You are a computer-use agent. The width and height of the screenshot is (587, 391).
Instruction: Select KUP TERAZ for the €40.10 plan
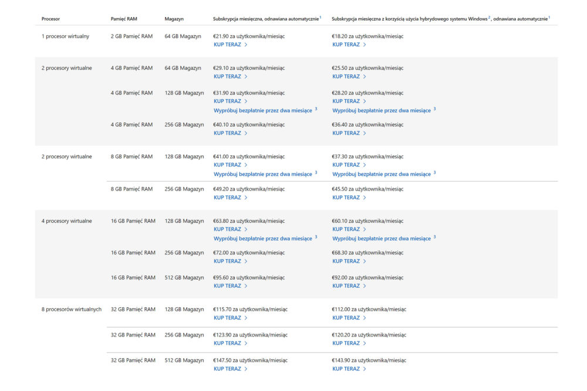tap(228, 133)
